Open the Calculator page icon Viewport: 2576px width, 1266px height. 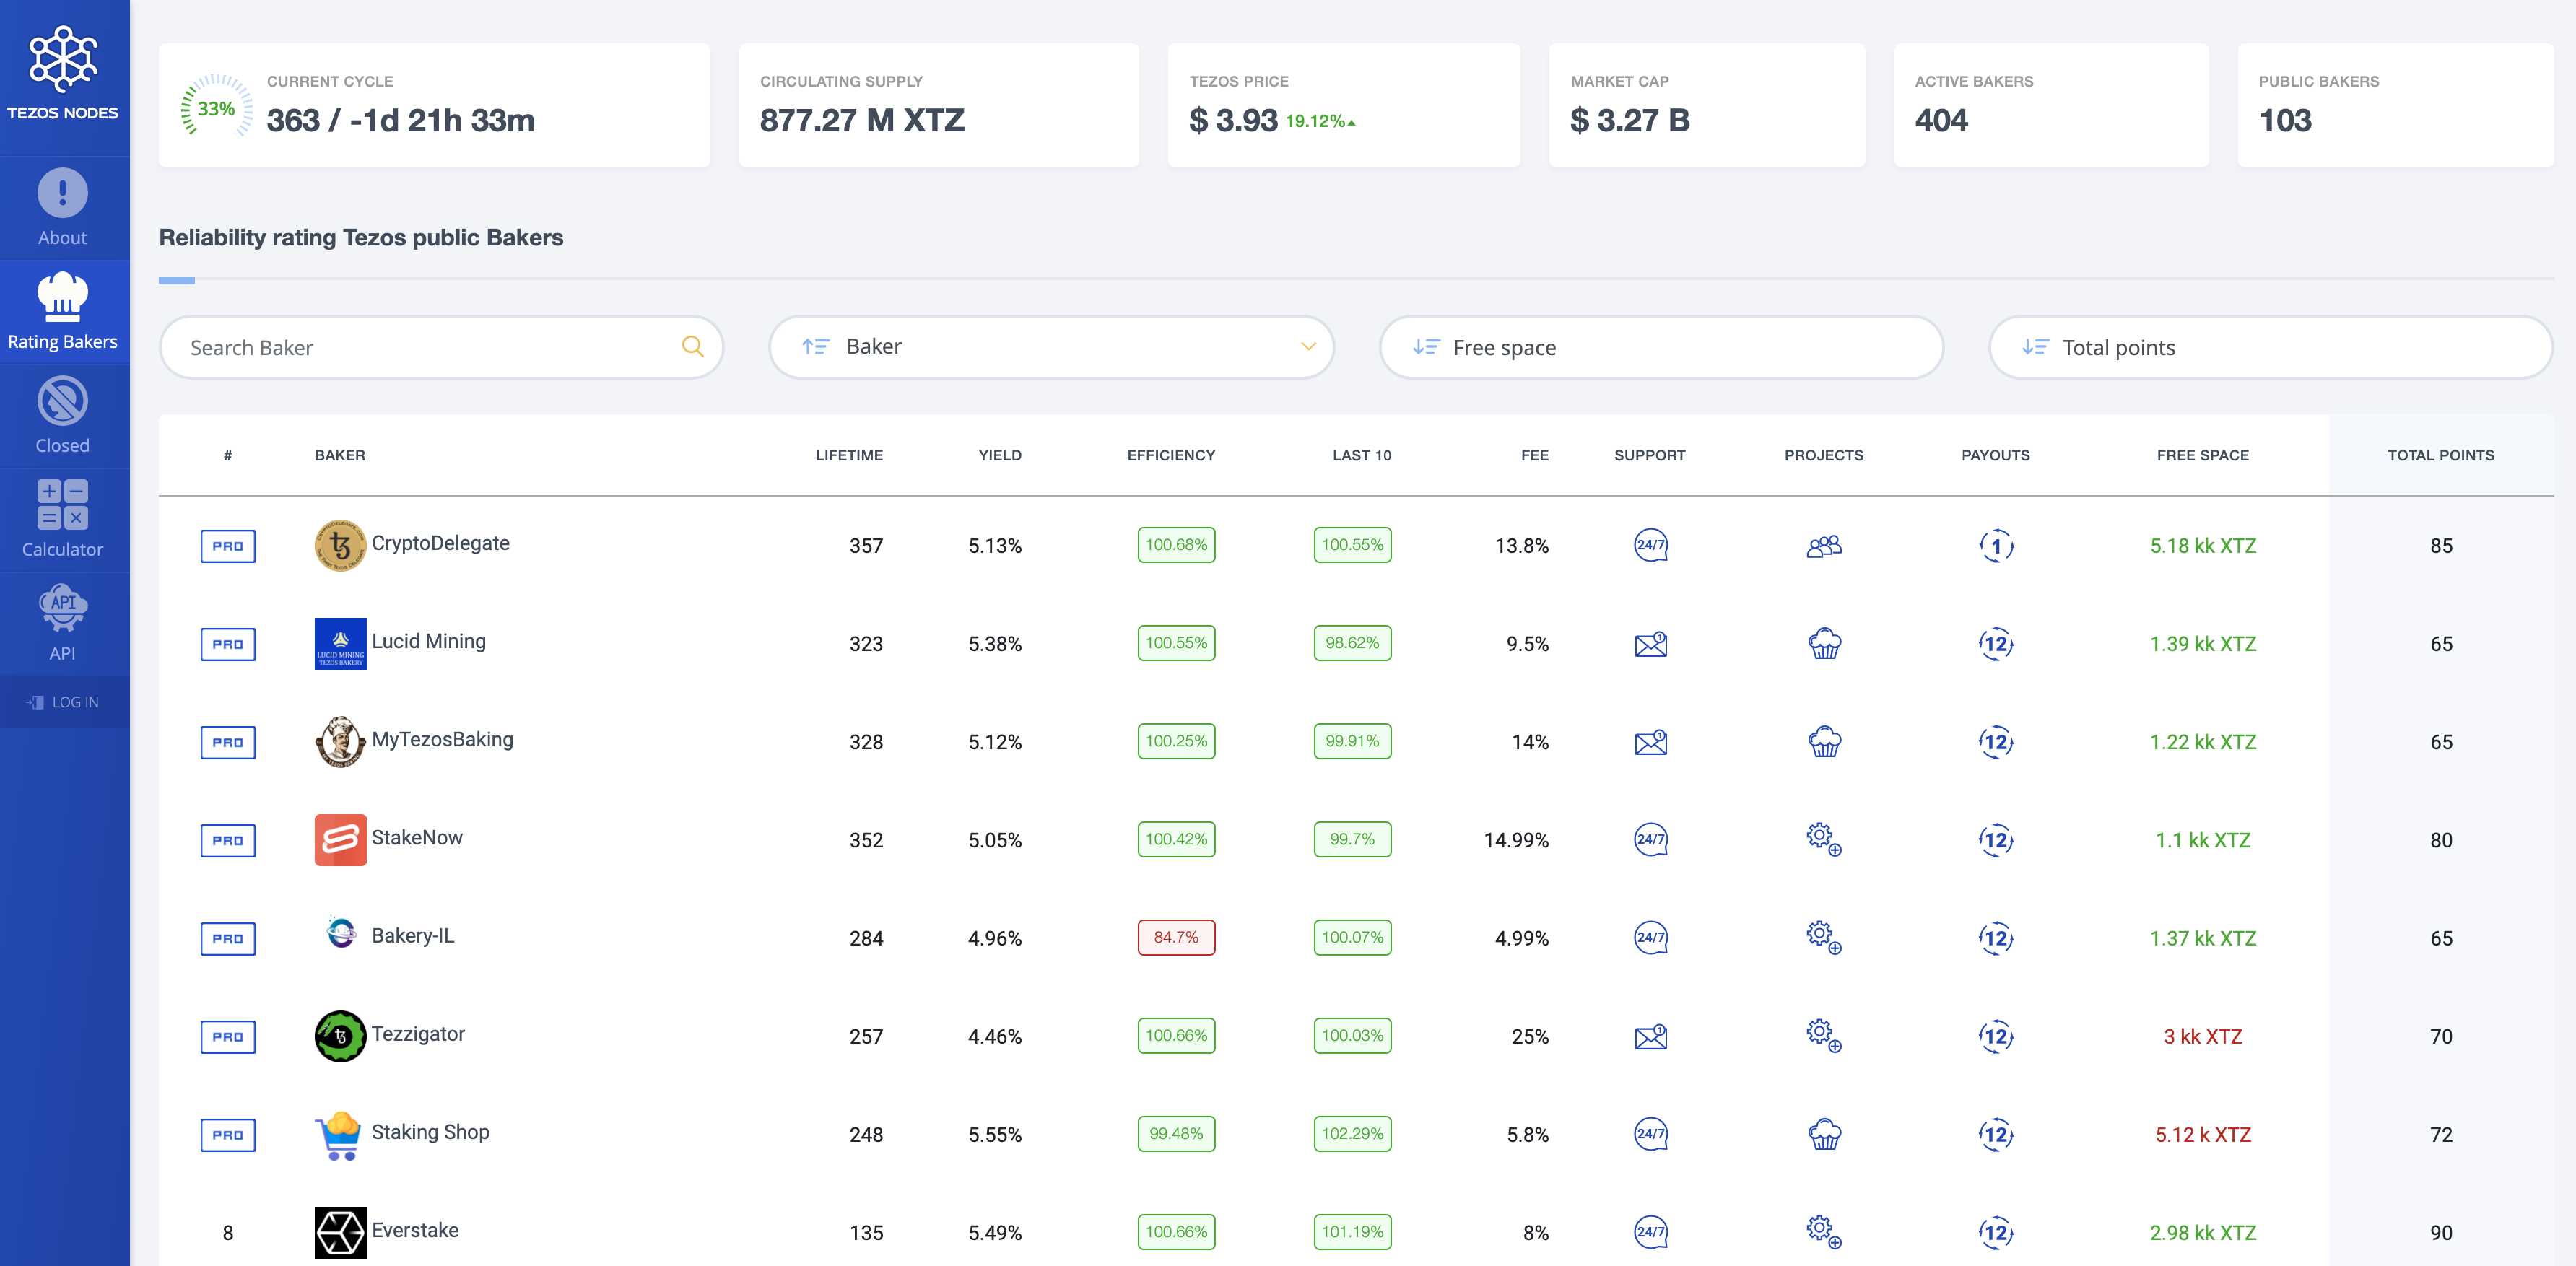[62, 505]
